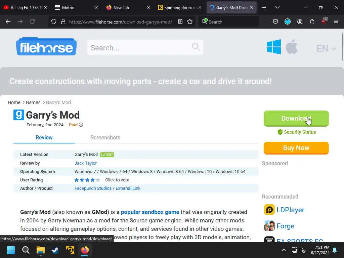This screenshot has width=344, height=258.
Task: Click the Buy Now button
Action: click(x=296, y=148)
